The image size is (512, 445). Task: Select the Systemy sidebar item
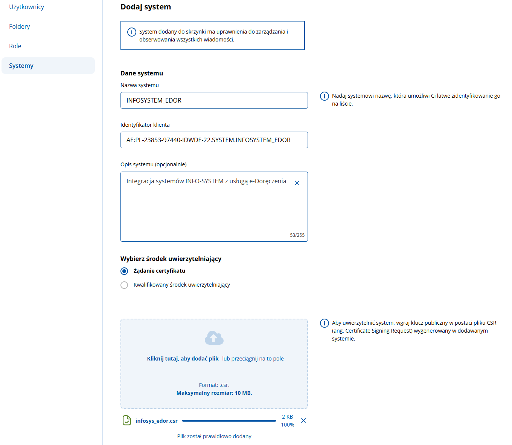coord(21,66)
